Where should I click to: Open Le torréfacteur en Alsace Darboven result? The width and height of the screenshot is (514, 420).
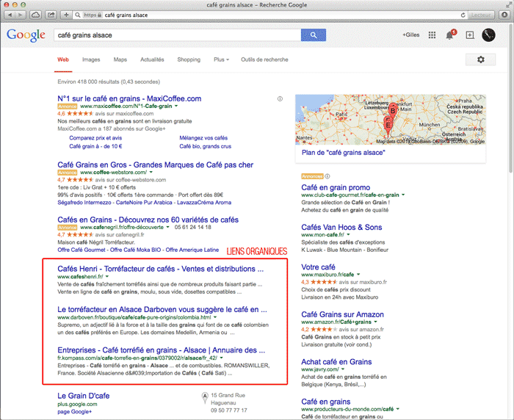tap(162, 309)
